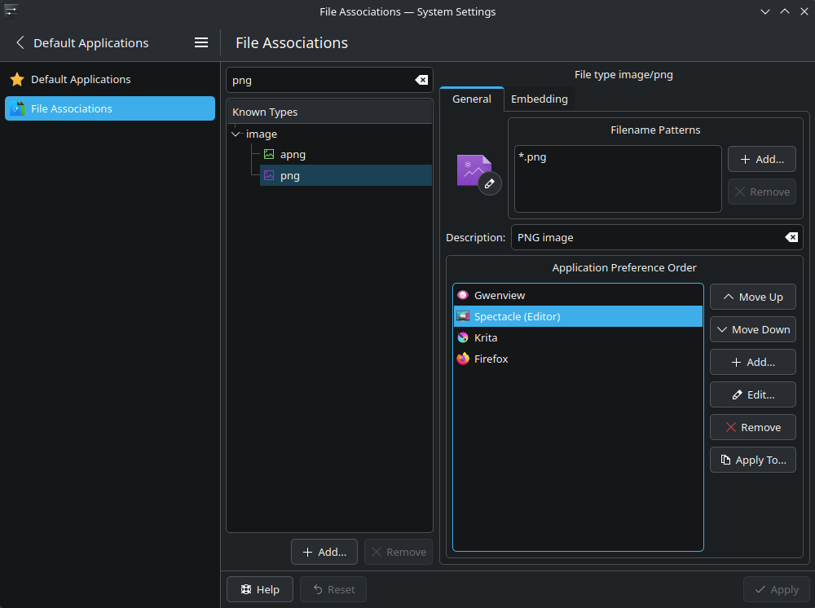The width and height of the screenshot is (815, 608).
Task: Open Help at the bottom
Action: (x=259, y=589)
